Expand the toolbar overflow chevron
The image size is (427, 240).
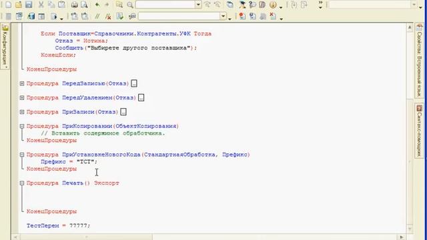point(320,5)
